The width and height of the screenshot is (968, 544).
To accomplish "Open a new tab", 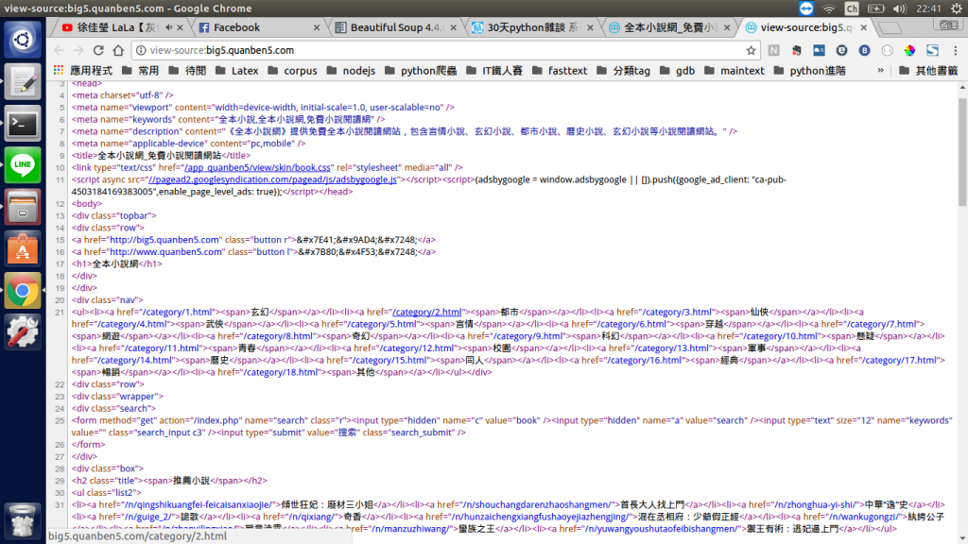I will click(890, 27).
